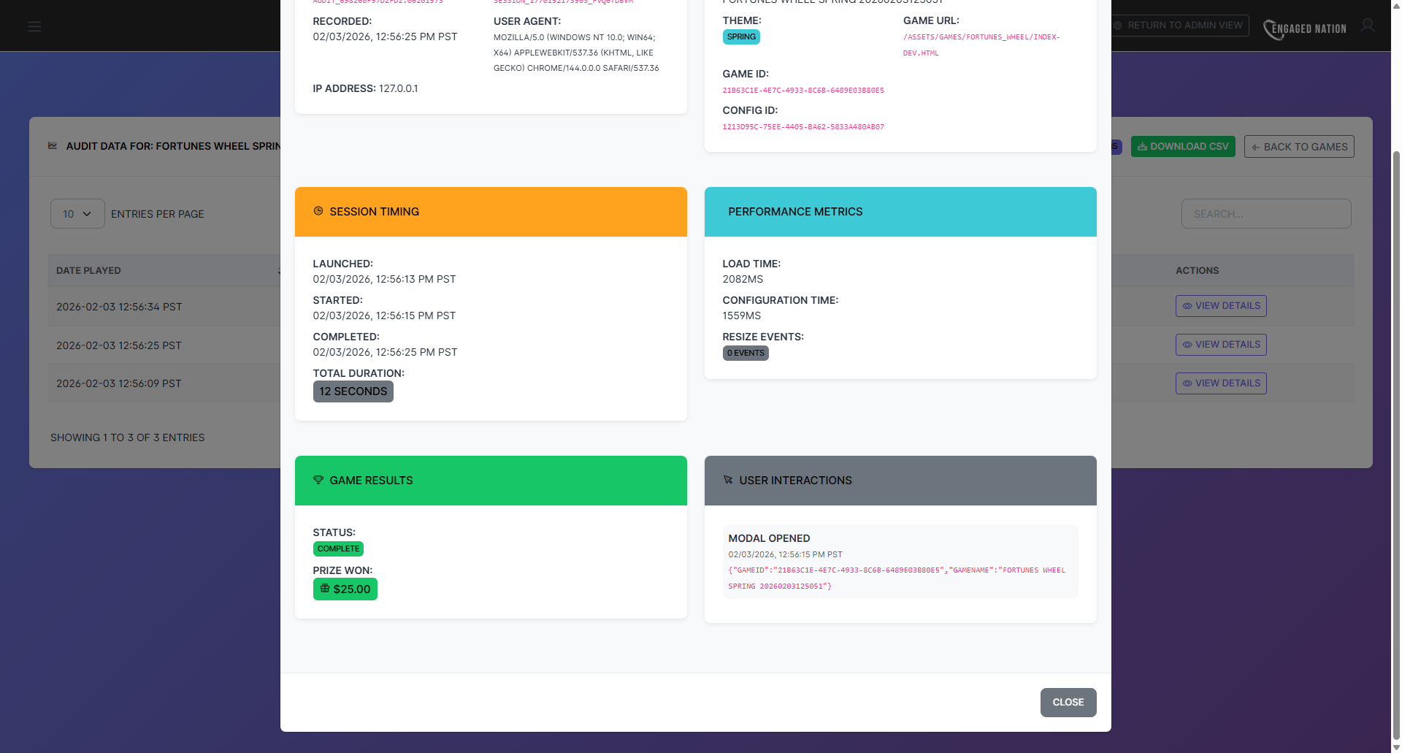Click the download icon in Download CSV button
Image resolution: width=1402 pixels, height=753 pixels.
(1143, 146)
